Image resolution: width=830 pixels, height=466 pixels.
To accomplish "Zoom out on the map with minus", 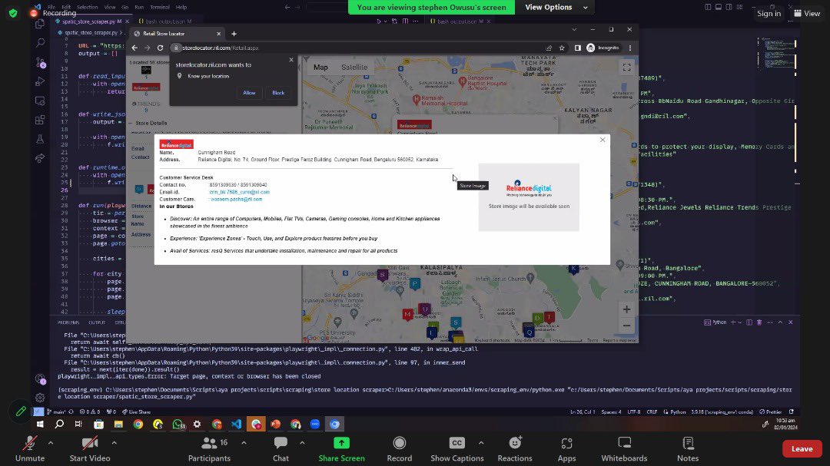I will click(x=627, y=326).
